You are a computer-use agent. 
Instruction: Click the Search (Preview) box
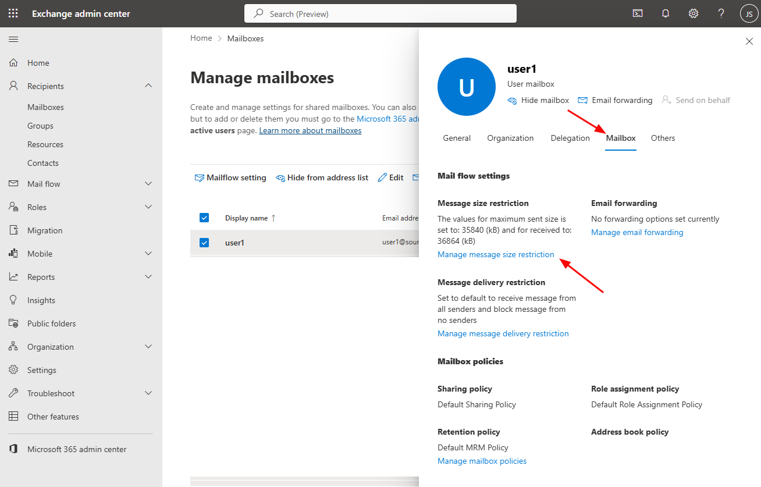(380, 13)
